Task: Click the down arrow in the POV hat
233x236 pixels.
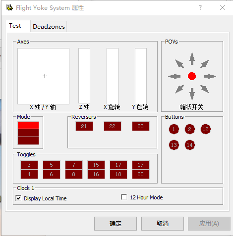Action: pyautogui.click(x=192, y=94)
